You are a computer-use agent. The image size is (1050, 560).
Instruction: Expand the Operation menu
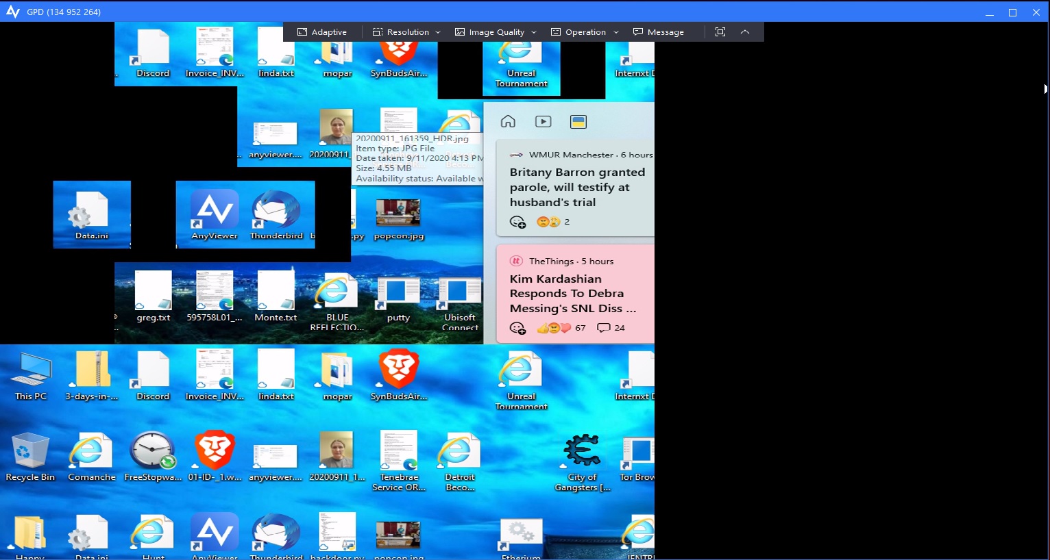click(585, 32)
